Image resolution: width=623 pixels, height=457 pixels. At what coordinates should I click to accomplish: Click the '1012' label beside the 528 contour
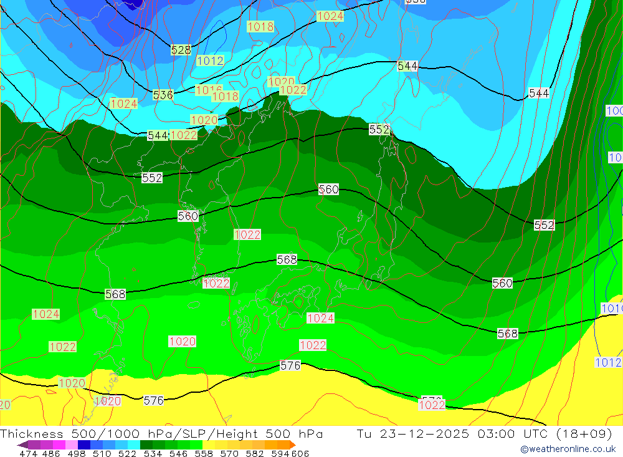point(210,61)
